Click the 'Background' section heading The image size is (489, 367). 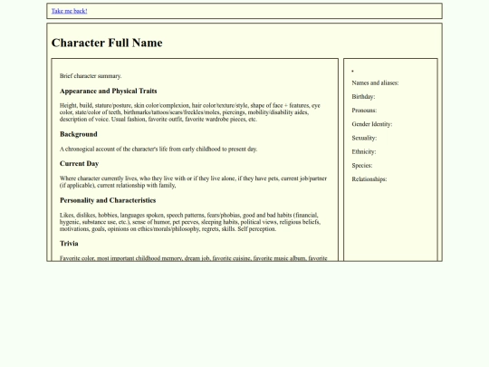point(79,134)
